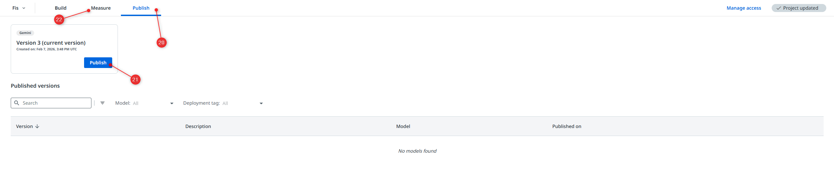Click the Published on column header

(x=566, y=126)
